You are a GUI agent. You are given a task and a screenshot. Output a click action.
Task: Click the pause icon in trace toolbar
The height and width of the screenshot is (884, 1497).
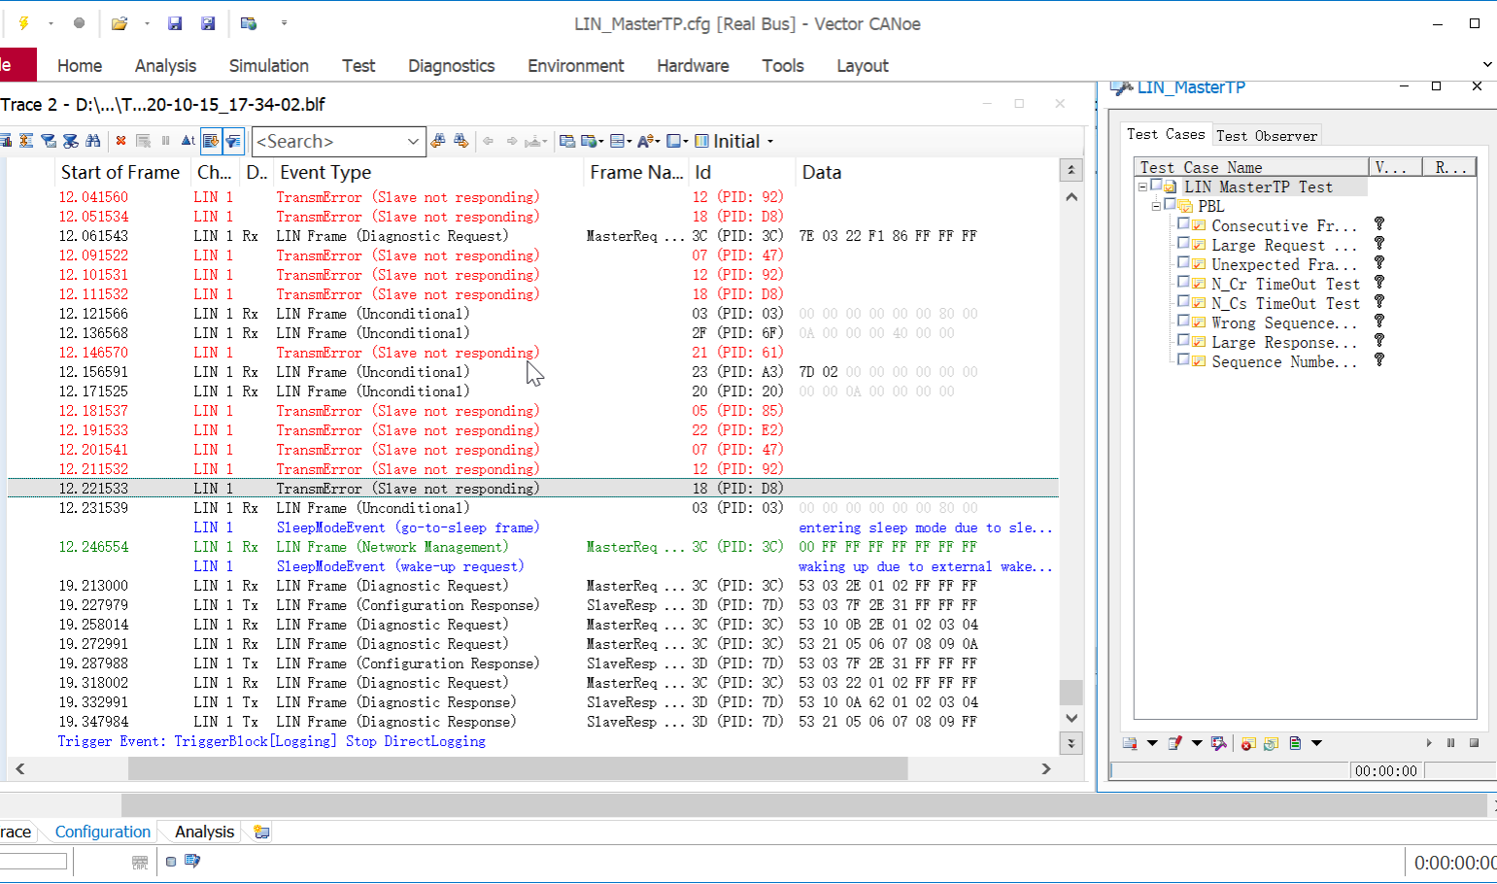[165, 141]
